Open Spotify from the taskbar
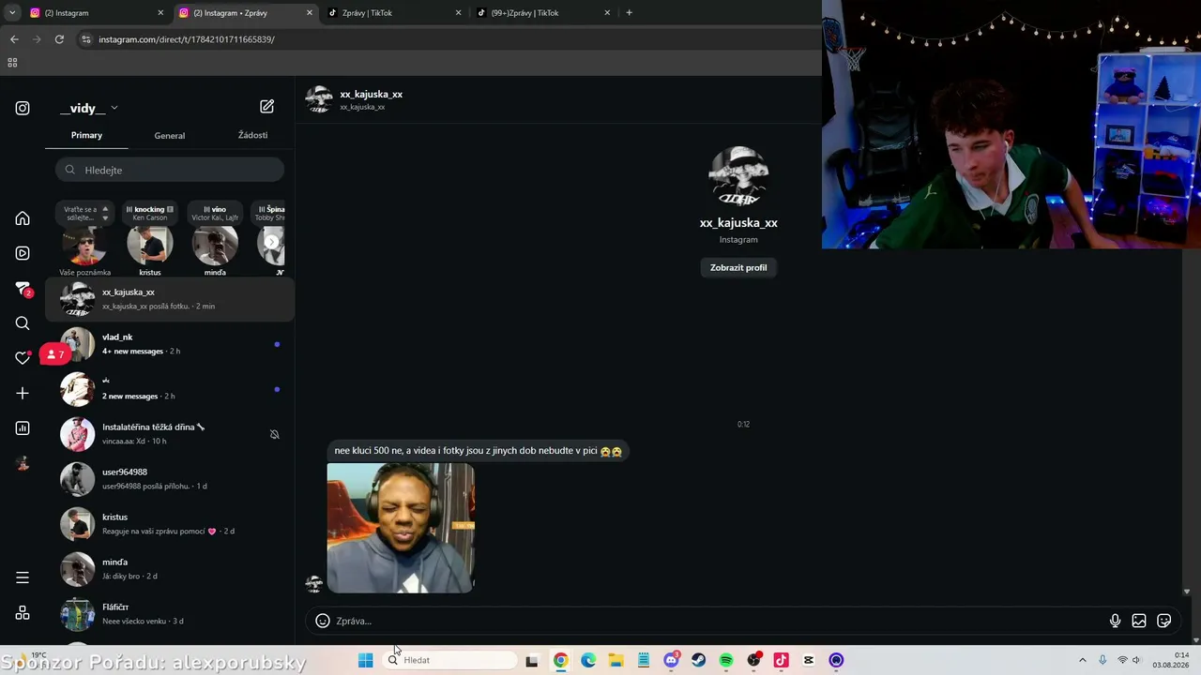The height and width of the screenshot is (675, 1201). [x=726, y=660]
